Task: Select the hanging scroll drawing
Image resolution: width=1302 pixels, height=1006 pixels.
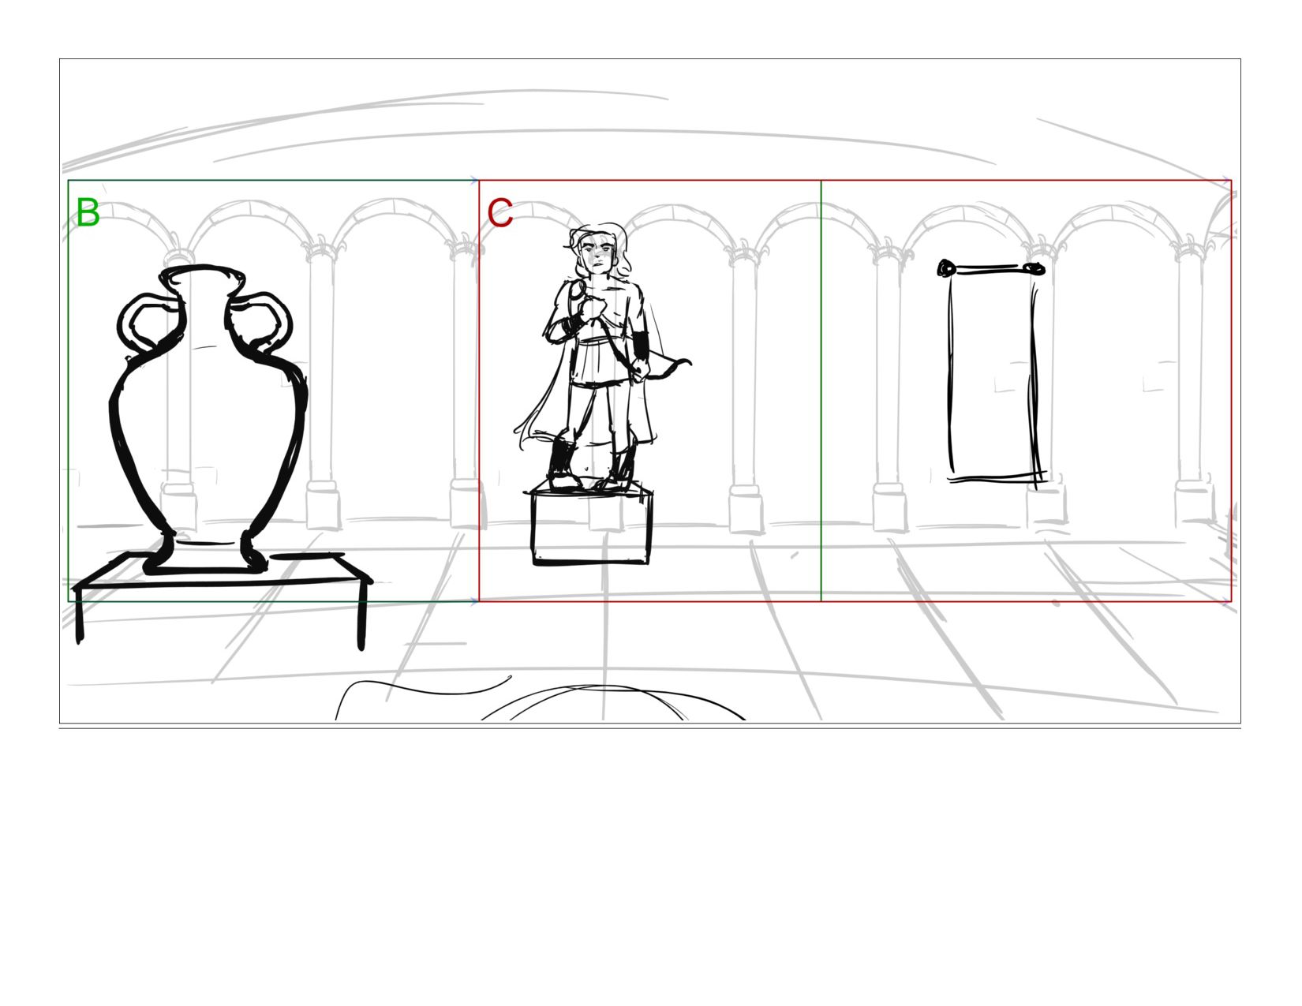Action: (x=993, y=374)
